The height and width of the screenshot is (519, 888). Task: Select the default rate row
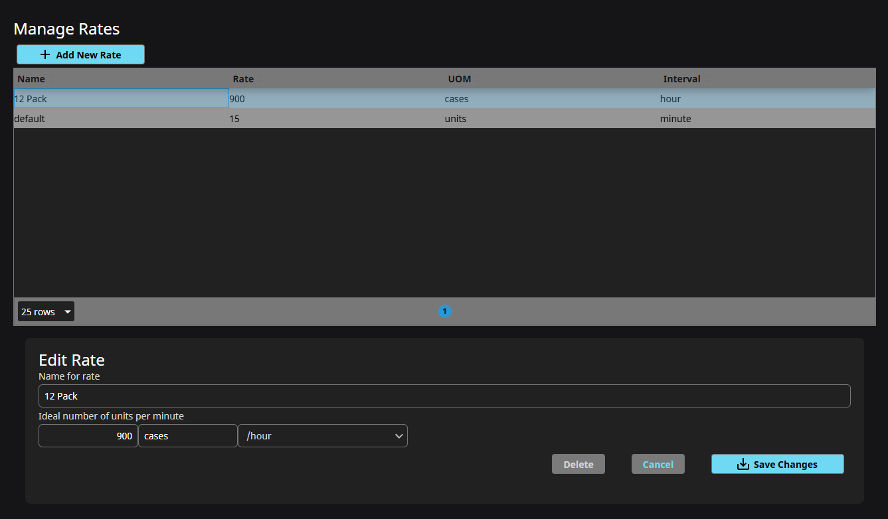coord(29,119)
